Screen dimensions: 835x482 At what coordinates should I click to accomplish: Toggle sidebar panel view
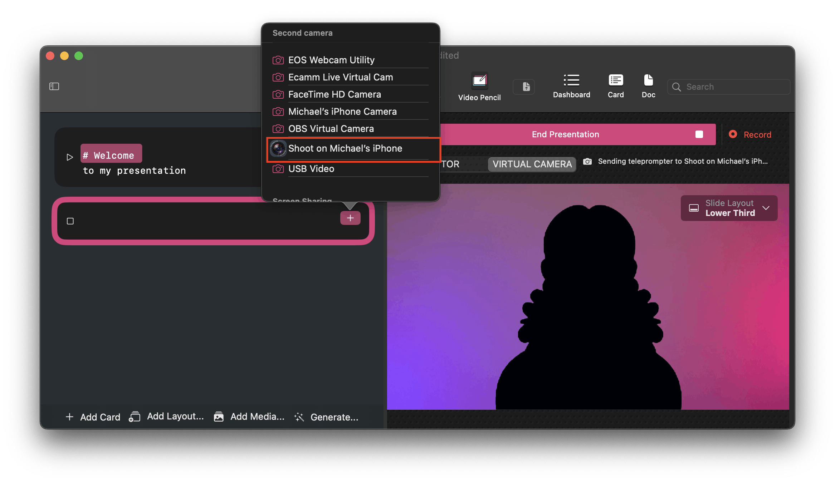tap(54, 86)
